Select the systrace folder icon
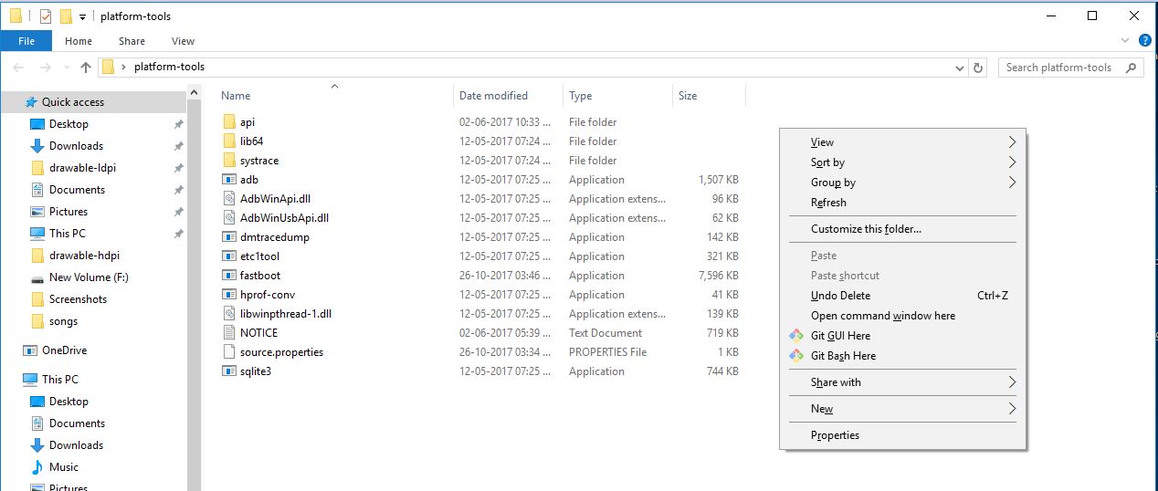This screenshot has height=491, width=1158. click(x=229, y=161)
